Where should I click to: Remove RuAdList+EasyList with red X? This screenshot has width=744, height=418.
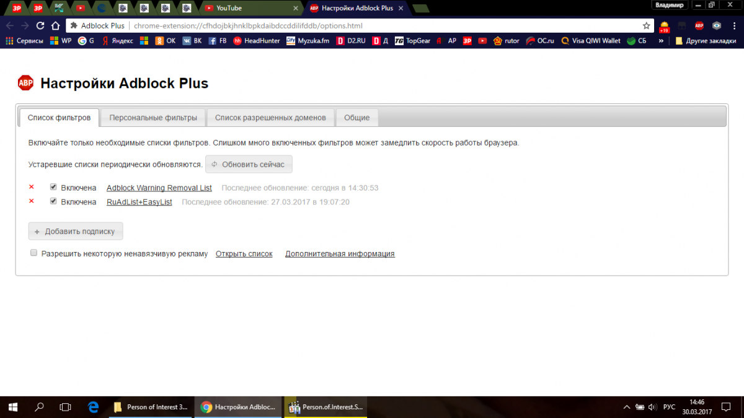32,201
